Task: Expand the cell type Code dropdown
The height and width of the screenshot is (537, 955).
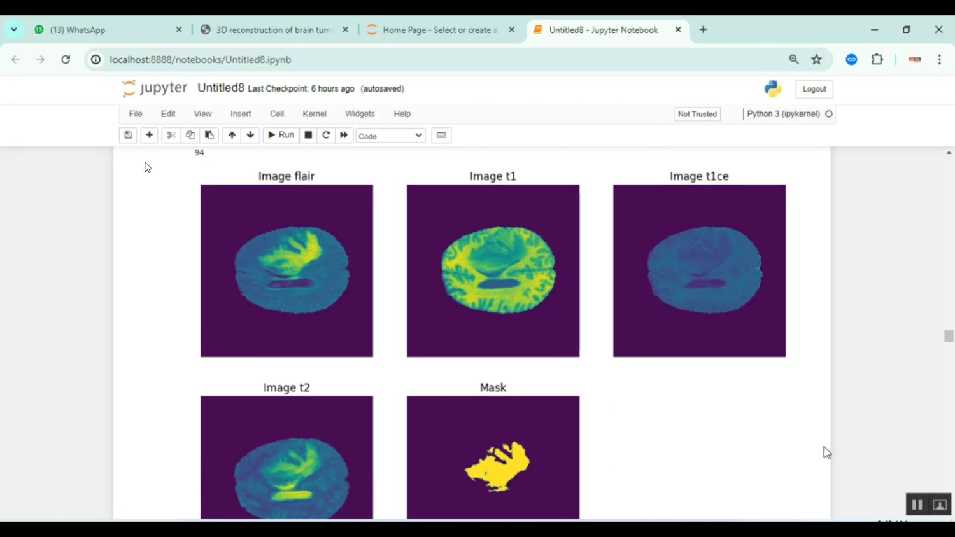Action: (390, 136)
